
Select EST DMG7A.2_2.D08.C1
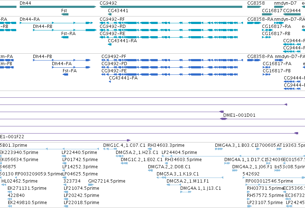coord(169,167)
